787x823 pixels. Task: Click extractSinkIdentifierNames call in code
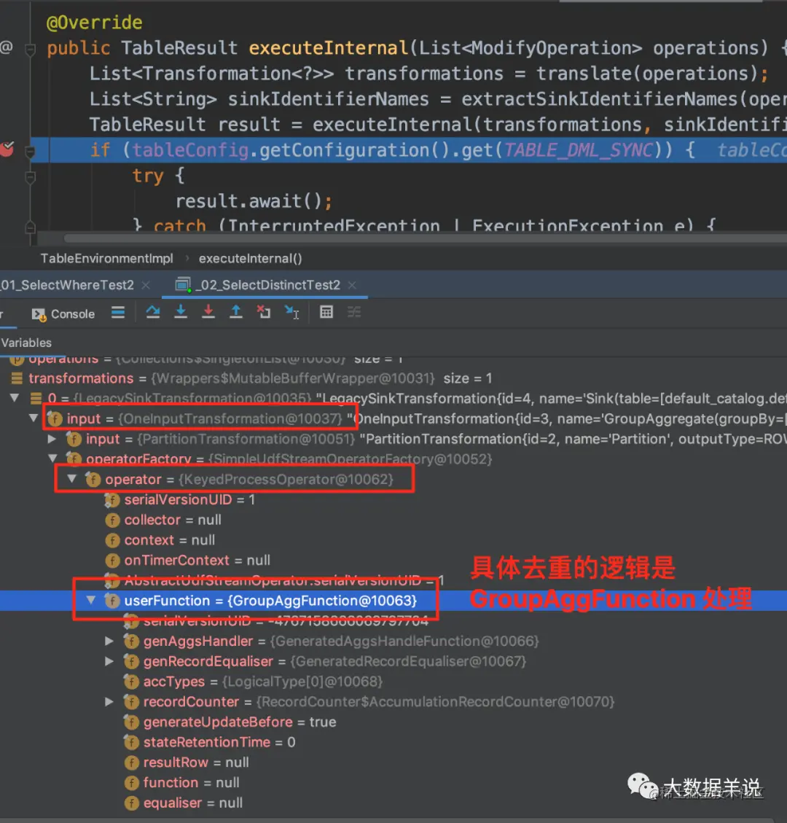[x=624, y=99]
